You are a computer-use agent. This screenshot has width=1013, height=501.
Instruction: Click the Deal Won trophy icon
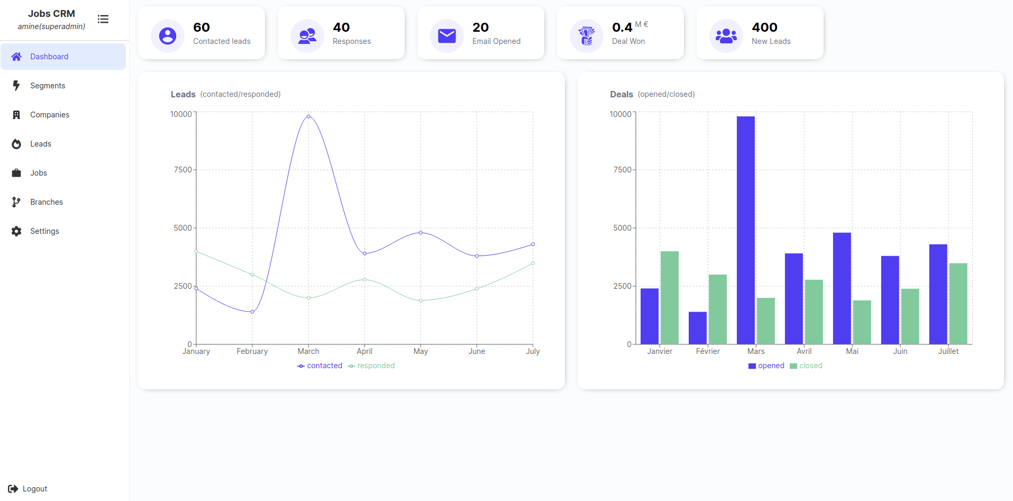[586, 35]
